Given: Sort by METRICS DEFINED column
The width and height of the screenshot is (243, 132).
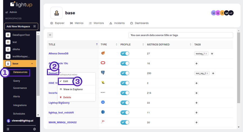Looking at the screenshot, I should point(190,44).
